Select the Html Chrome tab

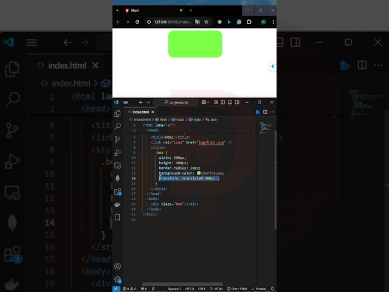(154, 10)
